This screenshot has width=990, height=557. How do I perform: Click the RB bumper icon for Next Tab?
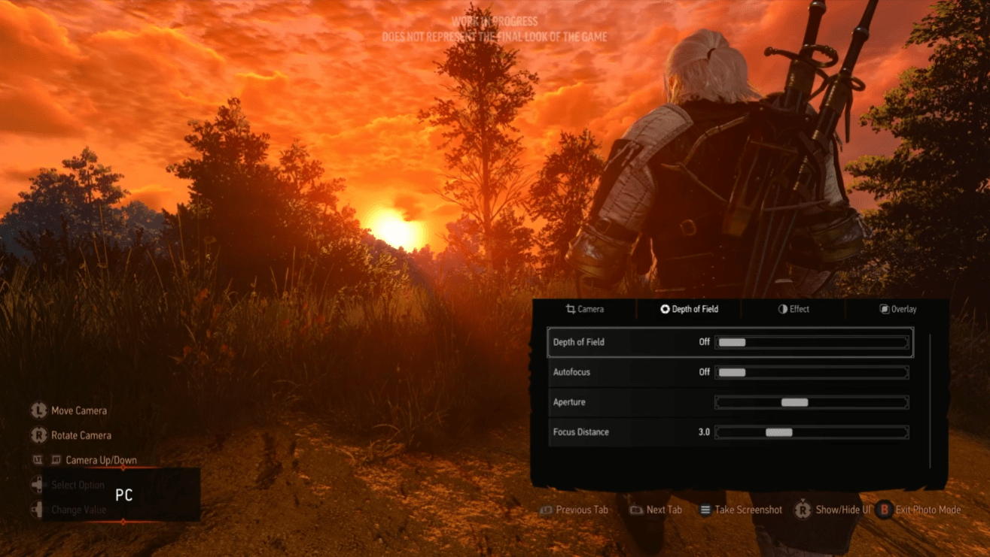point(636,510)
